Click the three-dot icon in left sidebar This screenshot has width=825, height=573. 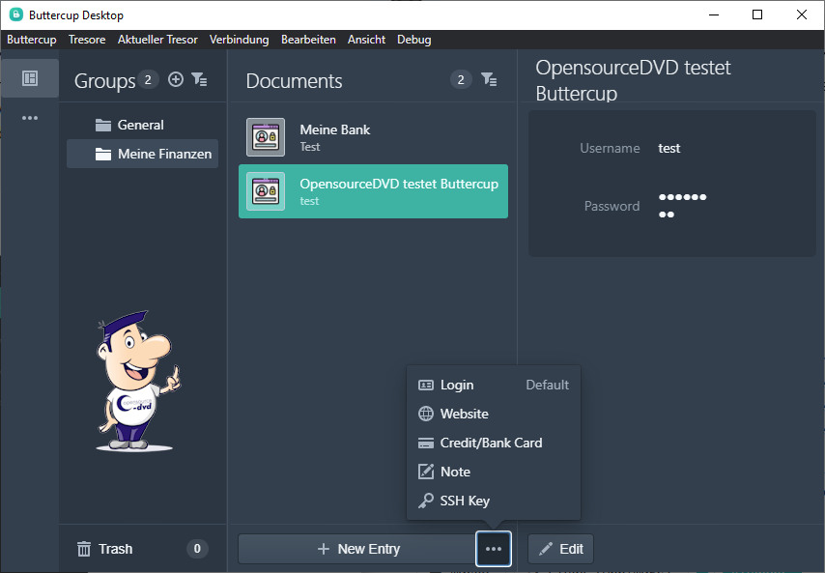(29, 118)
